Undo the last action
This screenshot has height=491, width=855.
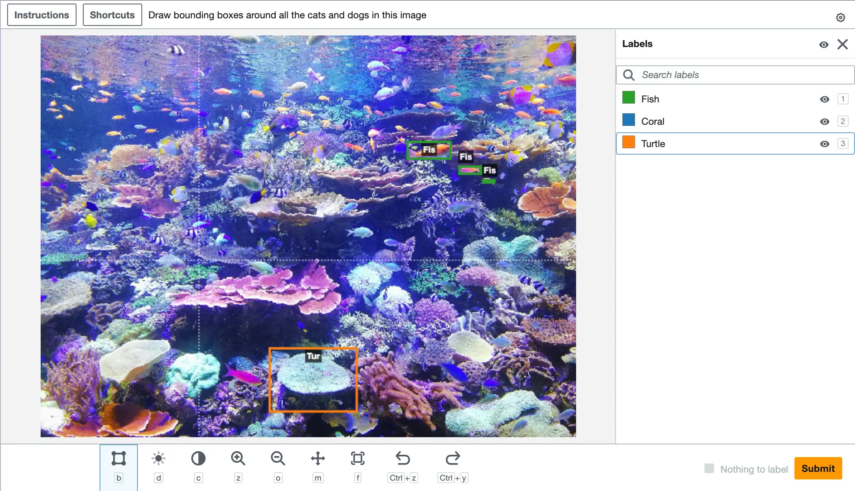click(x=403, y=459)
